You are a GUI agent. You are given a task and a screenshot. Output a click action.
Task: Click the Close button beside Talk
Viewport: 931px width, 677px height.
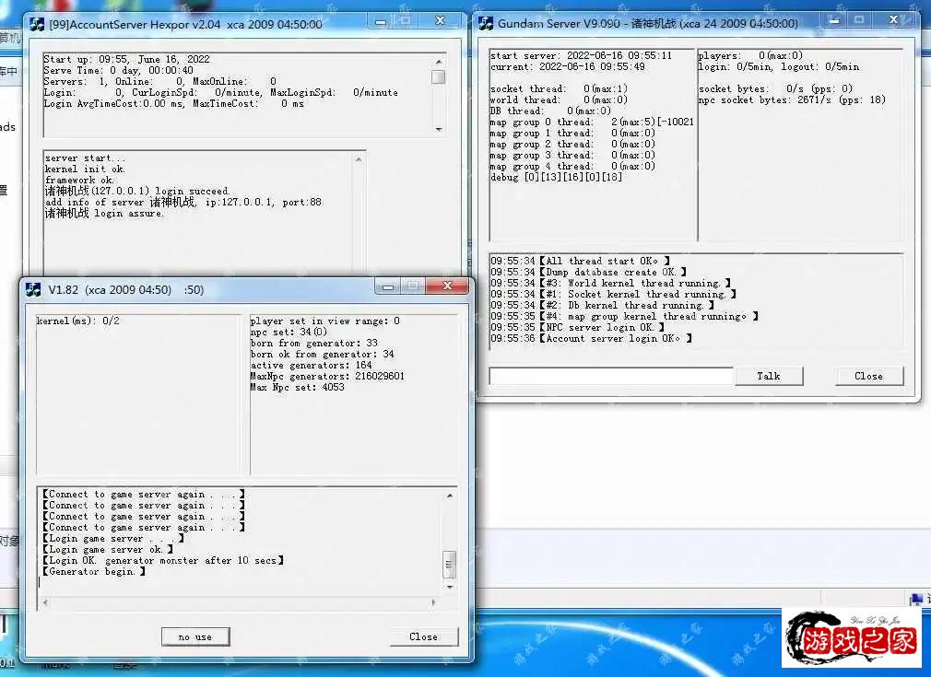tap(868, 376)
